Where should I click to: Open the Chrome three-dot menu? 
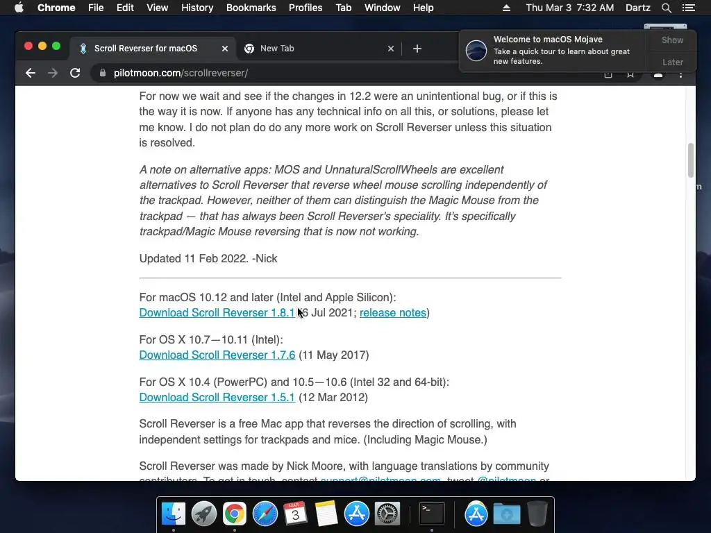[680, 75]
